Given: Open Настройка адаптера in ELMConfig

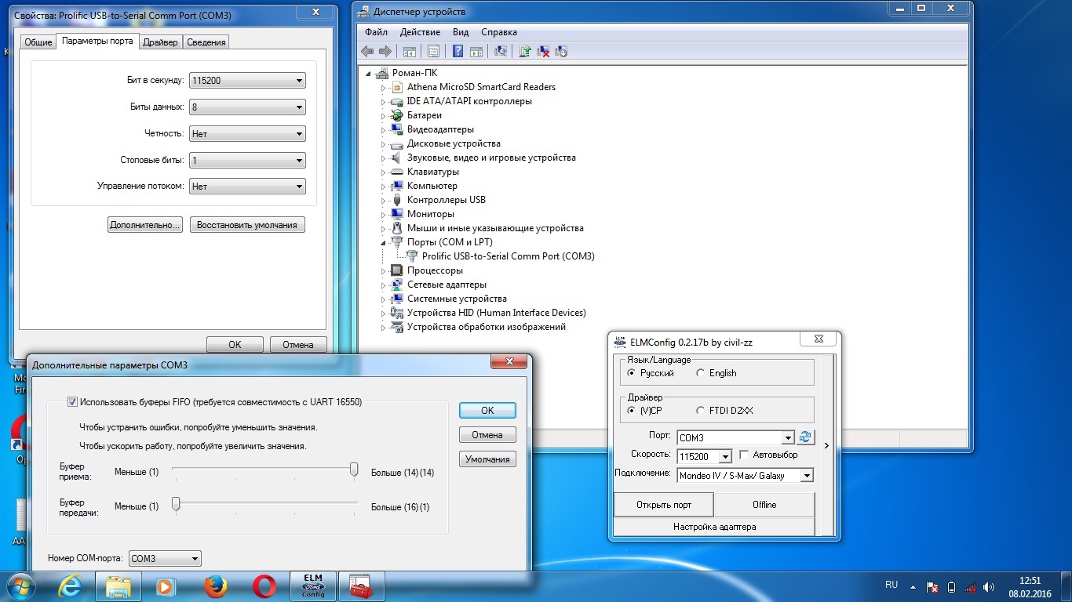Looking at the screenshot, I should click(714, 527).
